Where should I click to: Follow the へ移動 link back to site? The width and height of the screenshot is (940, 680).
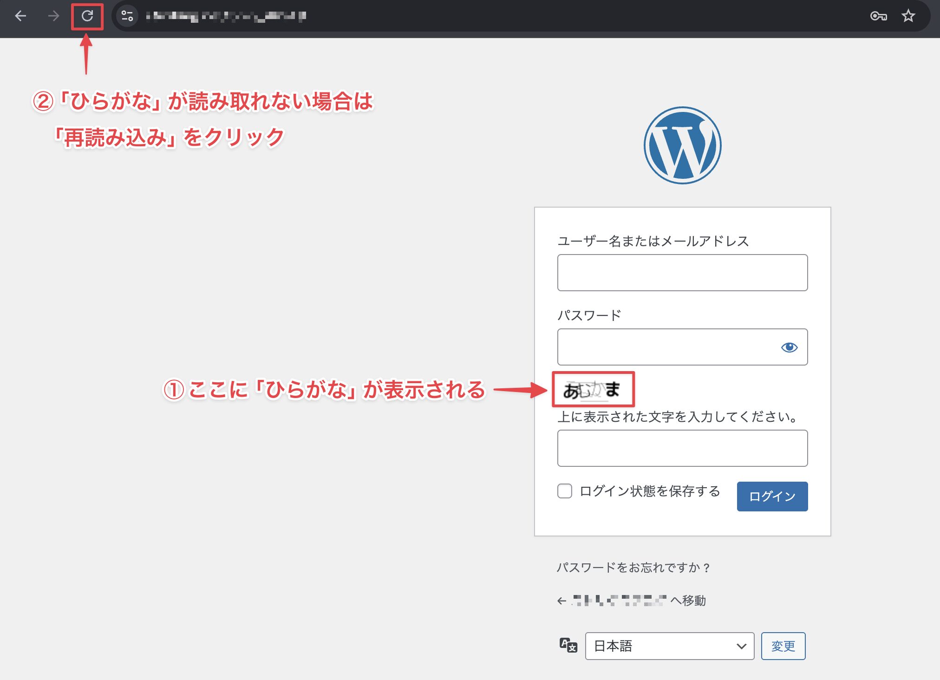point(632,601)
